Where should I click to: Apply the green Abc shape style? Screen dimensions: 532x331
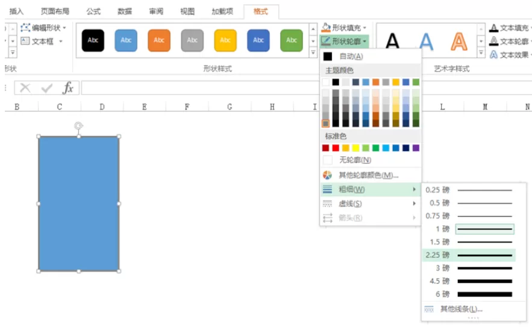[x=292, y=40]
